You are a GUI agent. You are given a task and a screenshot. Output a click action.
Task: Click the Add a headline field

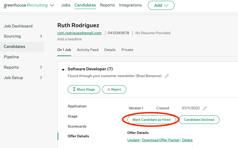pyautogui.click(x=69, y=39)
